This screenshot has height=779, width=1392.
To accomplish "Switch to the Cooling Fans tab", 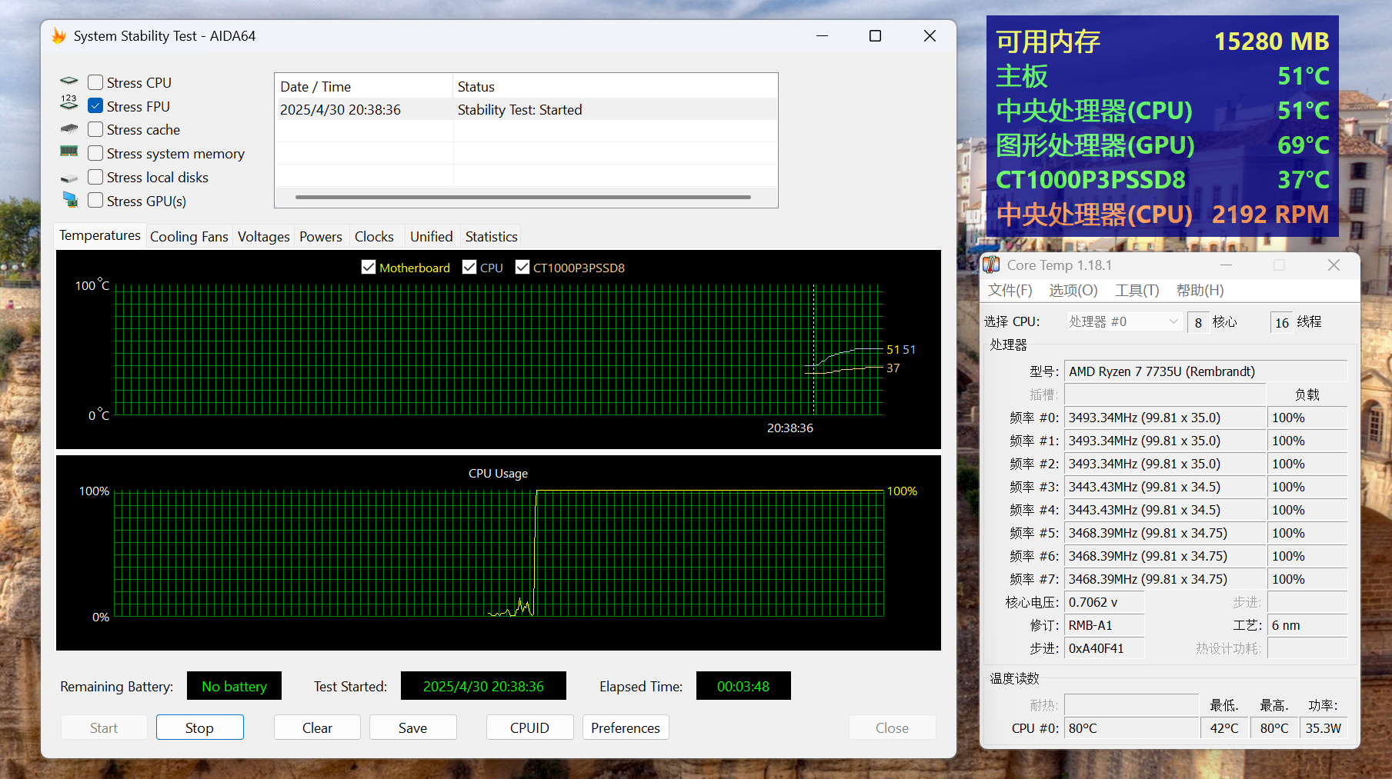I will [189, 237].
